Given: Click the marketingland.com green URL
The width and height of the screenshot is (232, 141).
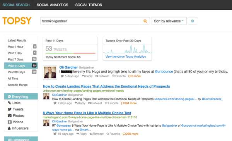Looking at the screenshot, I should pos(90,117).
